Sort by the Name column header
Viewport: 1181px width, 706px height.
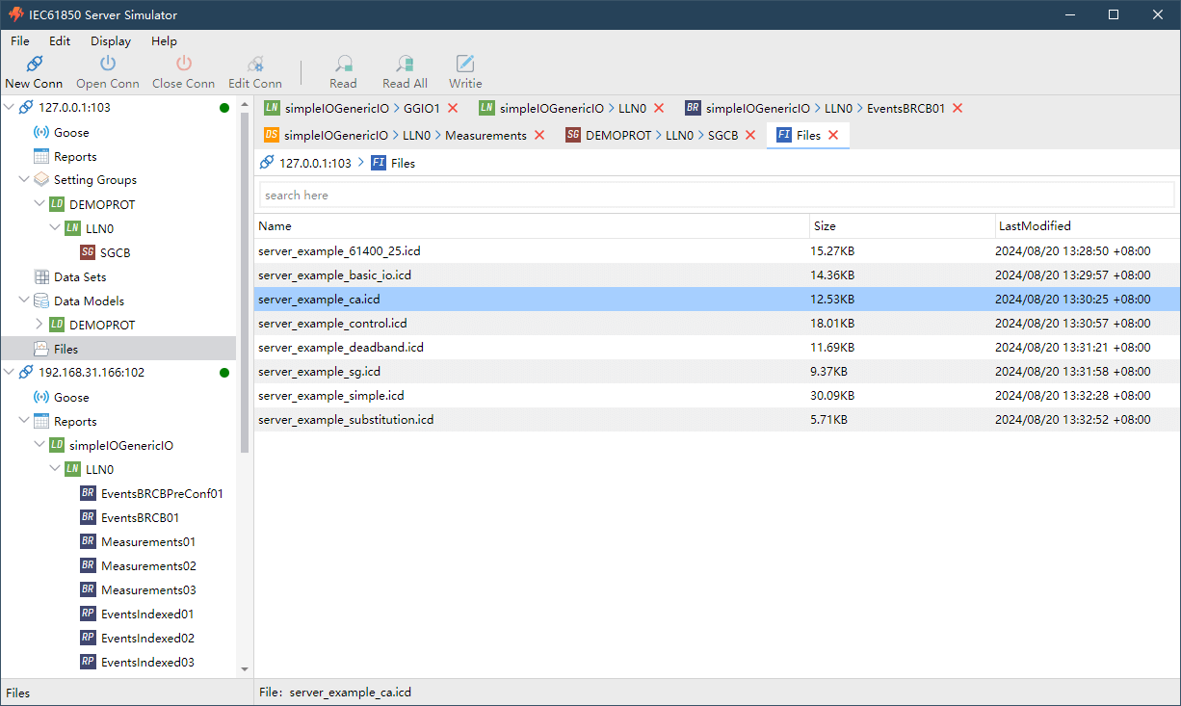click(532, 226)
